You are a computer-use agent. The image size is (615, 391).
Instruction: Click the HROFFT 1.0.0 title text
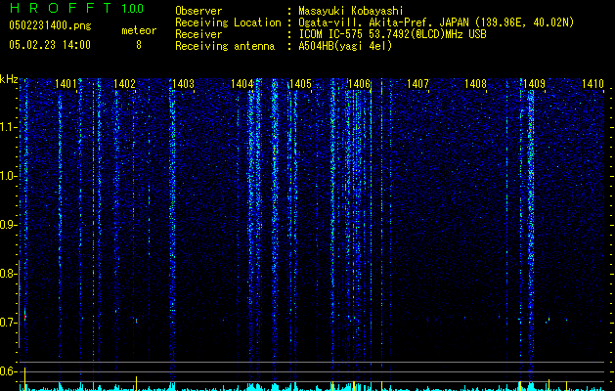(76, 8)
